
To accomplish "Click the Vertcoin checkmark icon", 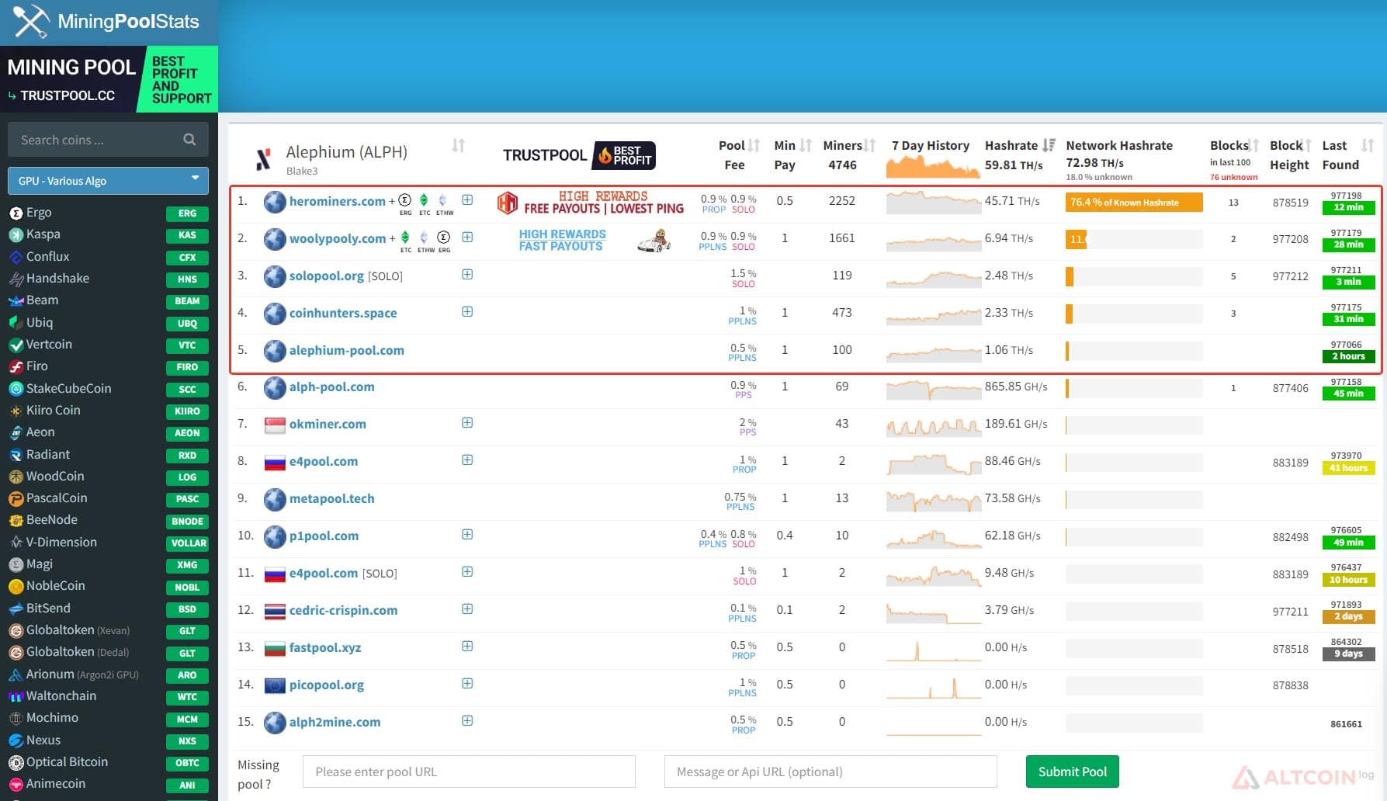I will tap(16, 345).
